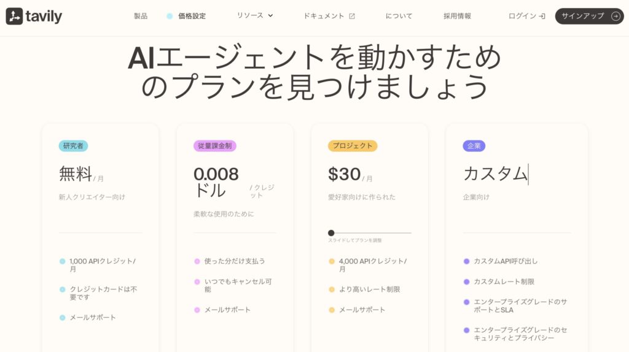Click the 企業 plan badge
The height and width of the screenshot is (352, 629).
474,146
